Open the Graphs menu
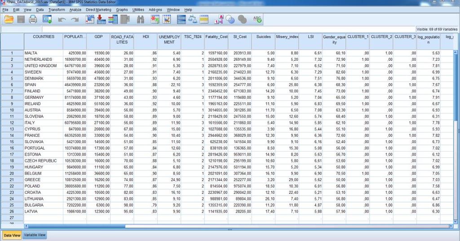 122,10
